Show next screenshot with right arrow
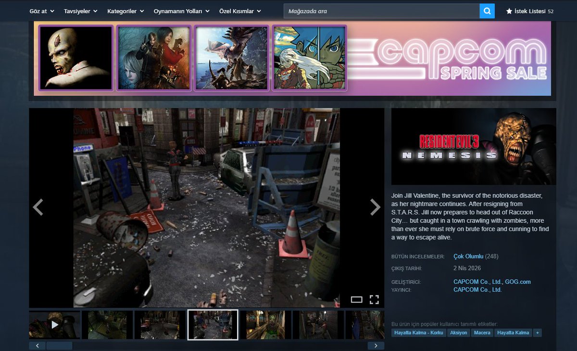577x351 pixels. (375, 207)
